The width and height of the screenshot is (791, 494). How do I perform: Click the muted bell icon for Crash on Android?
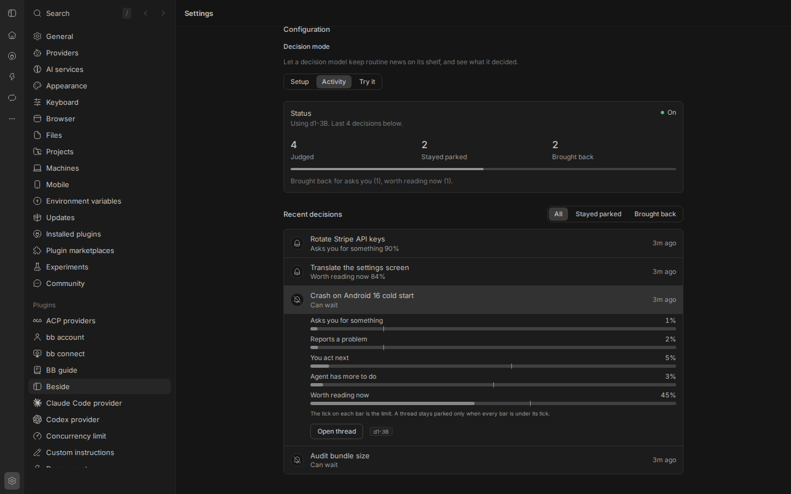click(297, 300)
